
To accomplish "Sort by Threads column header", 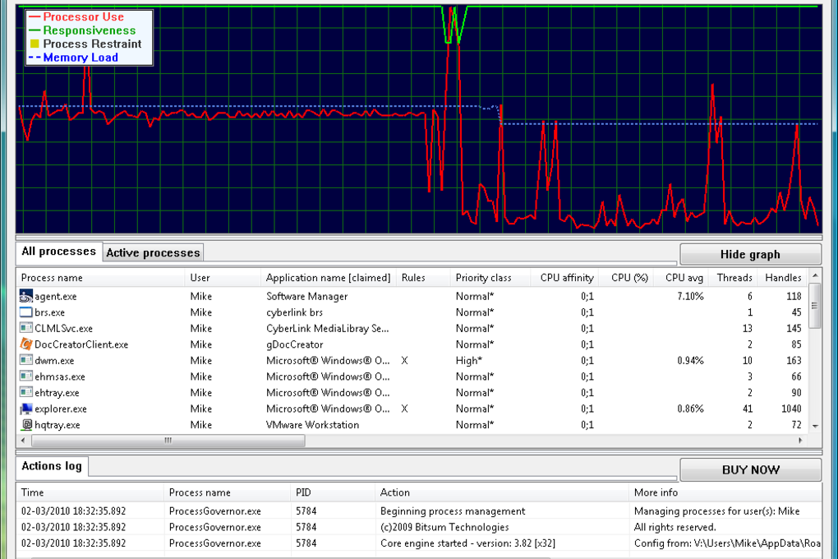I will [732, 278].
